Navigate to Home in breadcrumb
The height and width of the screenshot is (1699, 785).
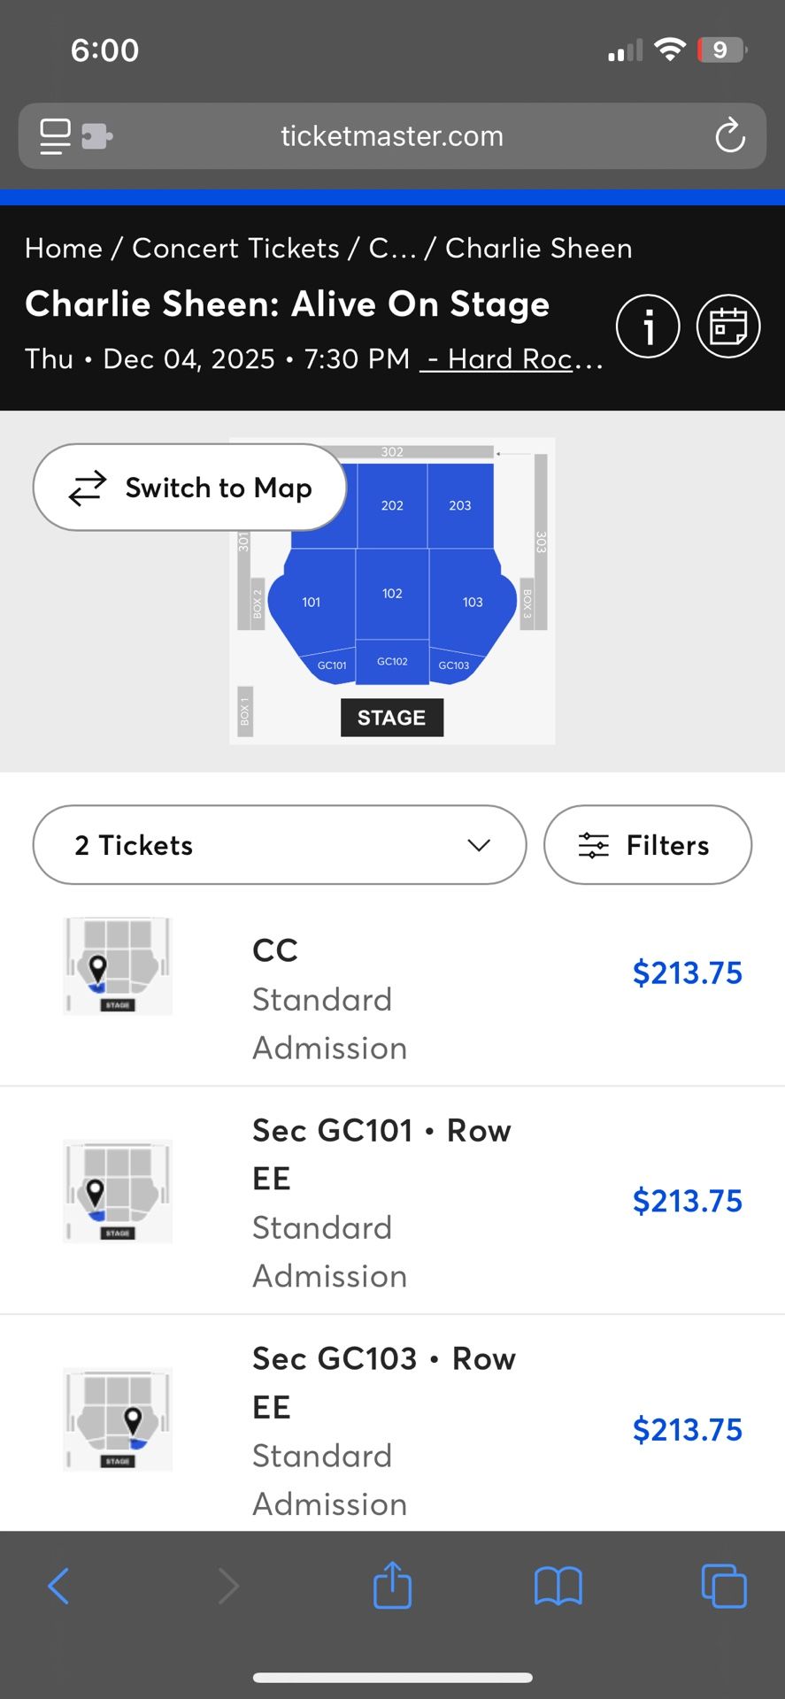63,249
